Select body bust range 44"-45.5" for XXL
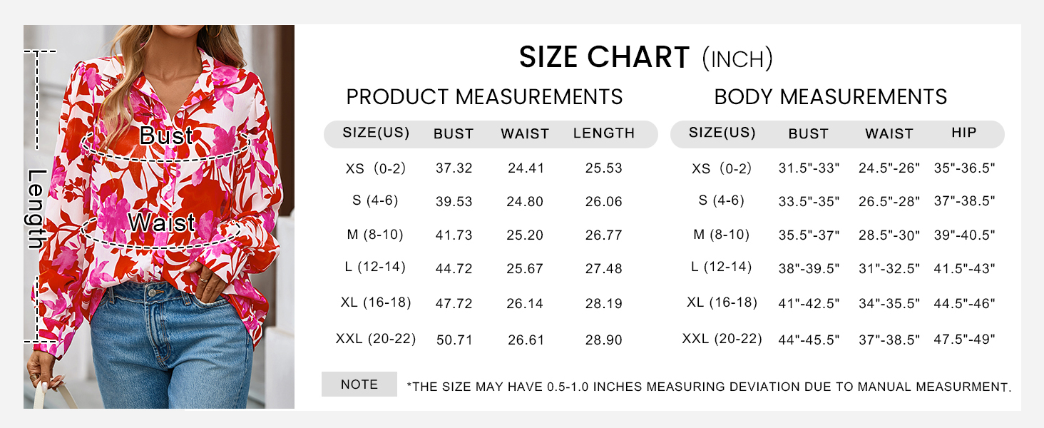The width and height of the screenshot is (1044, 428). coord(809,340)
